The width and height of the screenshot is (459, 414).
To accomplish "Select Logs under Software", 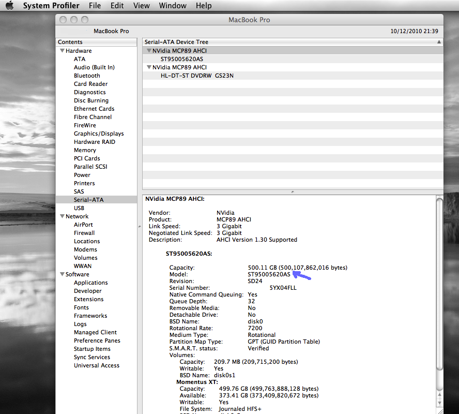I will coord(80,324).
